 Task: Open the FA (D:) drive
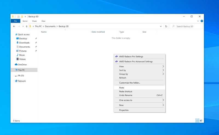21,76
